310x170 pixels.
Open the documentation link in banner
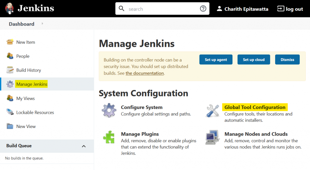tap(145, 73)
